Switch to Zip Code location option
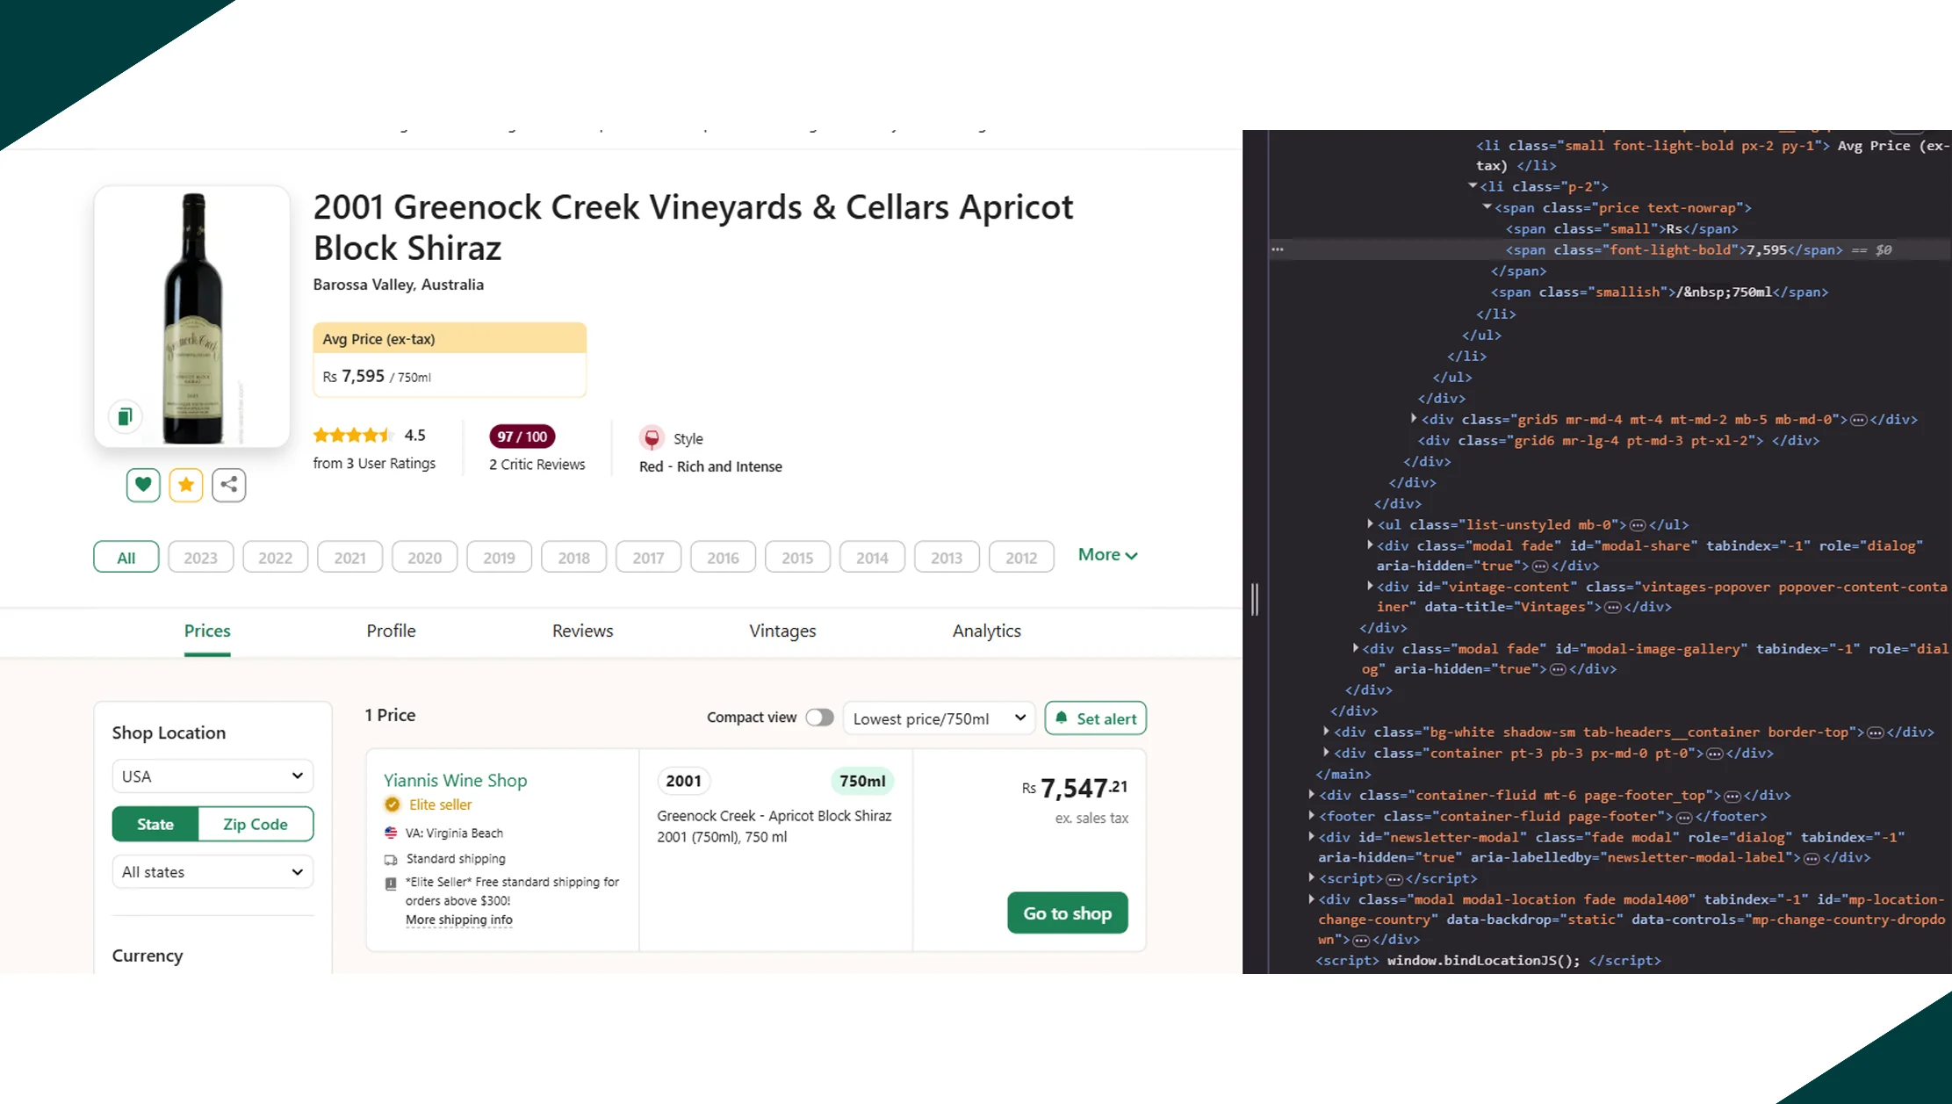1952x1104 pixels. tap(255, 824)
